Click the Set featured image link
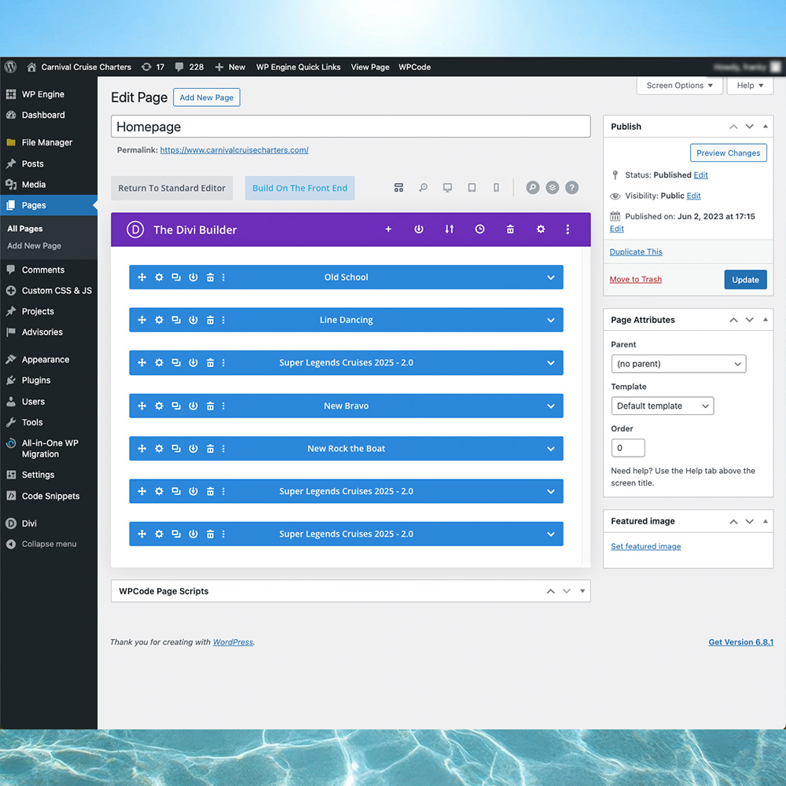 click(x=645, y=546)
